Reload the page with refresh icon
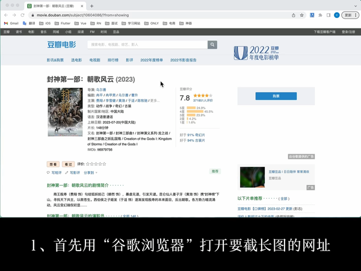 point(22,15)
